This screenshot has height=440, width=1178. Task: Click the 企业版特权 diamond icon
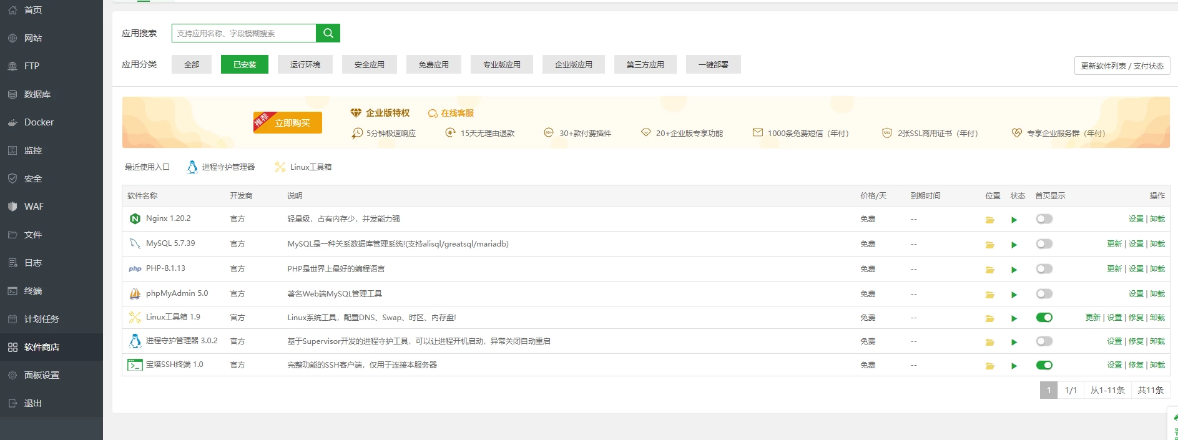click(x=356, y=113)
